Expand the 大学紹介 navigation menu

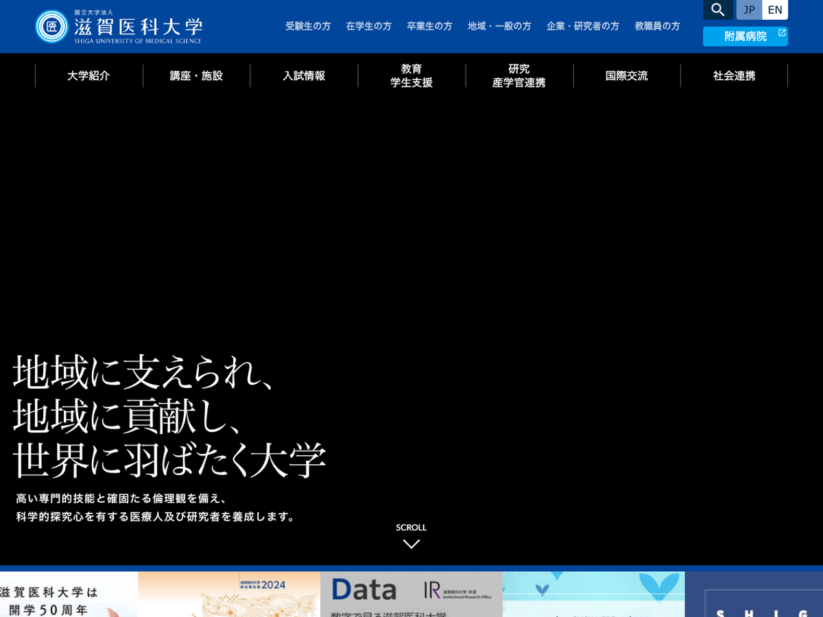88,76
